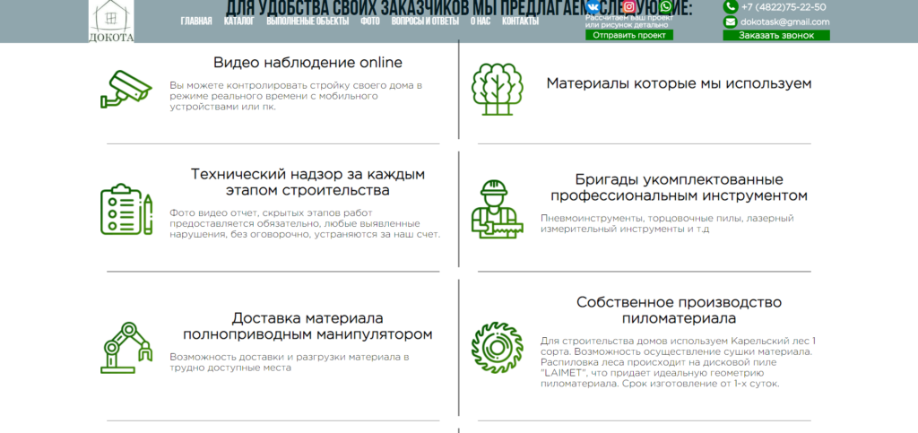Click the Докота house logo
918x433 pixels.
pos(111,21)
